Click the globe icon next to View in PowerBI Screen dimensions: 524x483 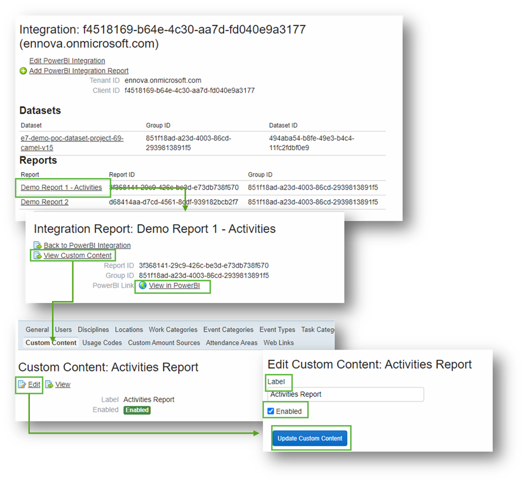tap(143, 285)
